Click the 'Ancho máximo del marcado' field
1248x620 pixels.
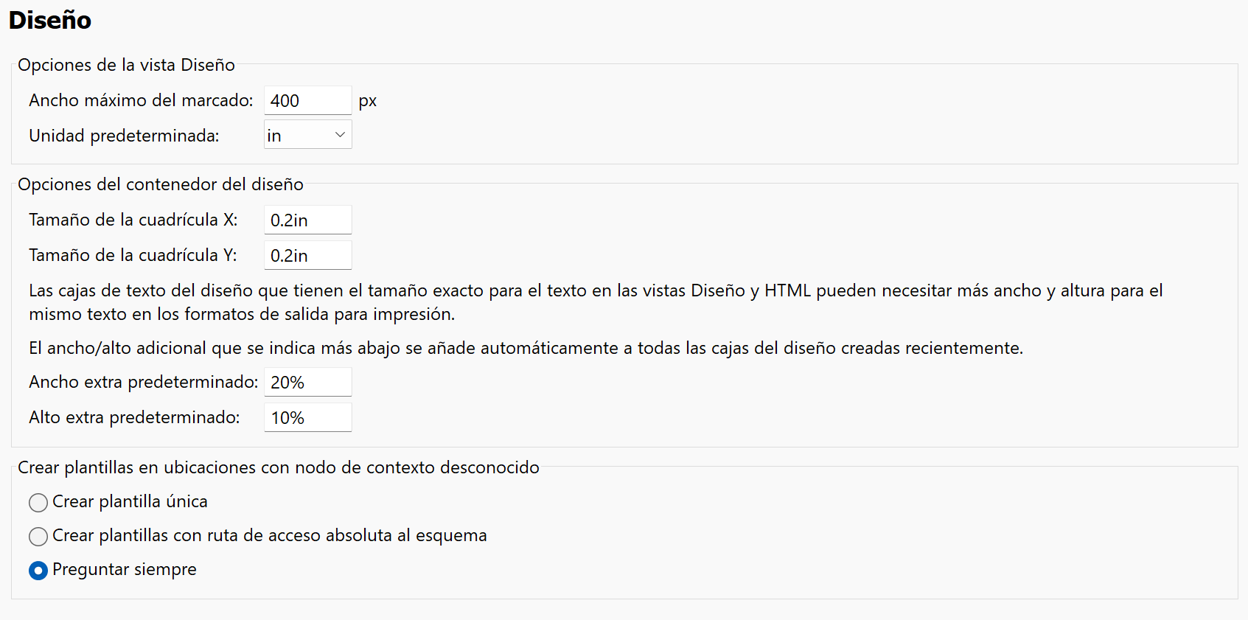[x=307, y=100]
